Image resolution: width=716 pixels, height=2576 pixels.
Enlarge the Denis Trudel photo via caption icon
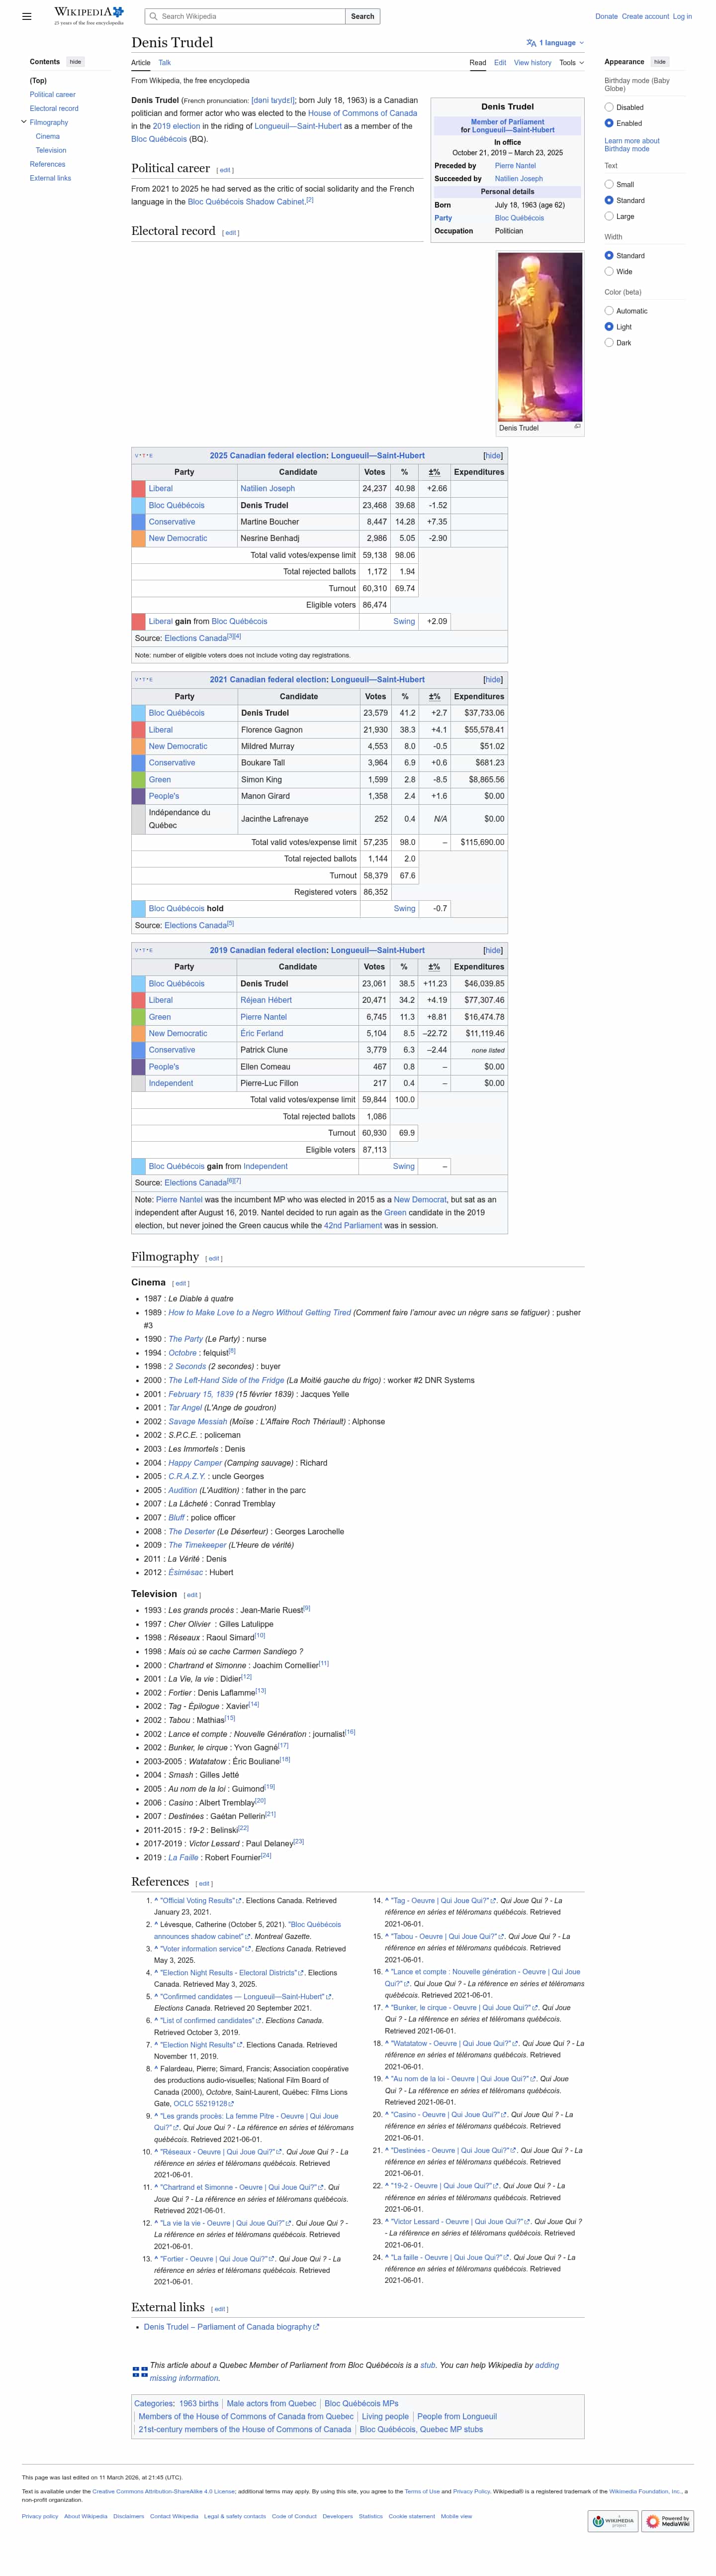(576, 426)
